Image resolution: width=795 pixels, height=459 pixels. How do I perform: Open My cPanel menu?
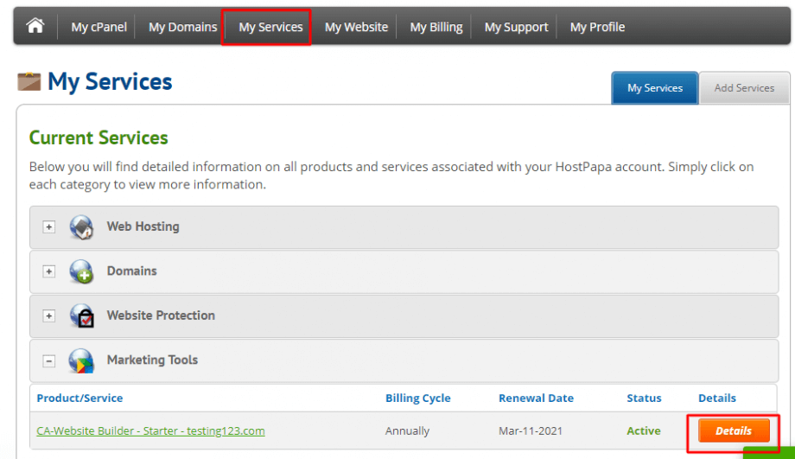pos(99,27)
